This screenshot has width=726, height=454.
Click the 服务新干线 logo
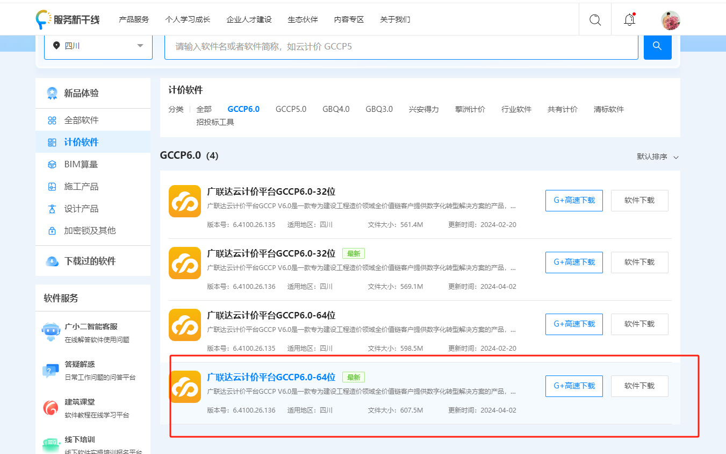[68, 19]
